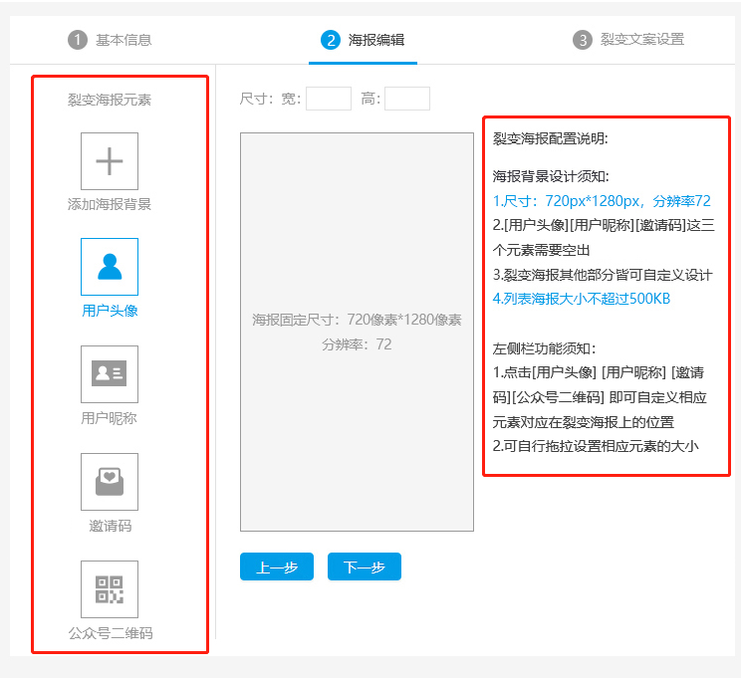The image size is (741, 678).
Task: Click the 左侧栏功能须知 heading
Action: tap(544, 348)
